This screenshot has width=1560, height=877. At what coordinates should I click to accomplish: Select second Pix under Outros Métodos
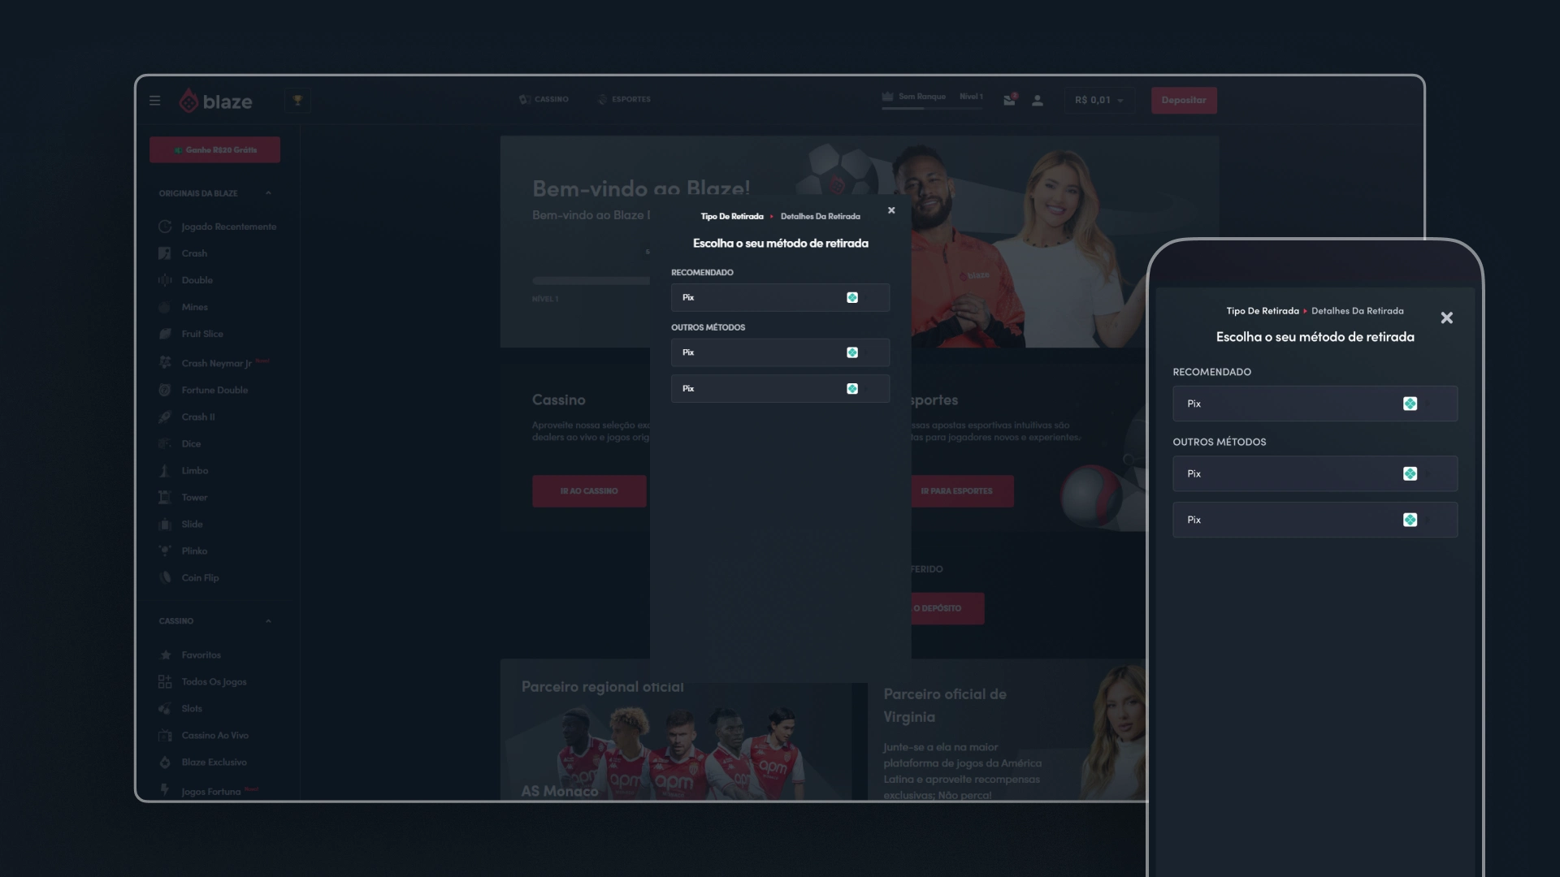780,387
